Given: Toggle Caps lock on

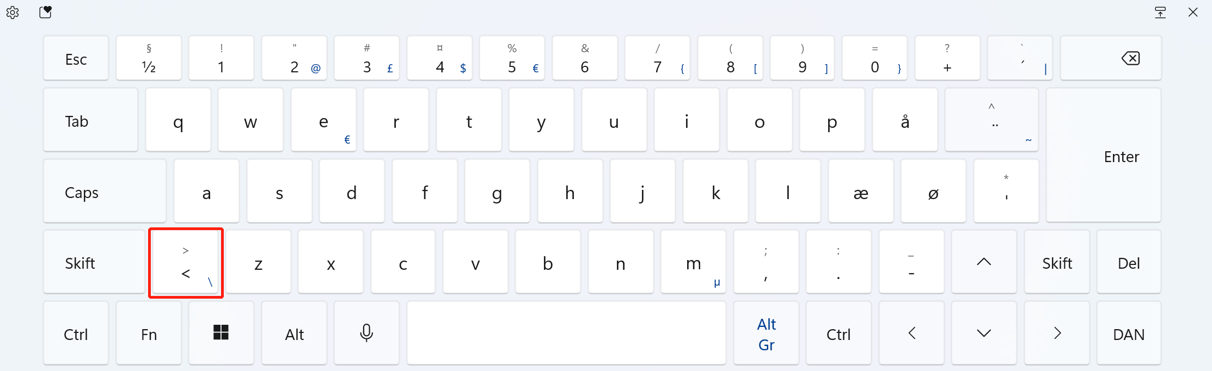Looking at the screenshot, I should pos(105,191).
